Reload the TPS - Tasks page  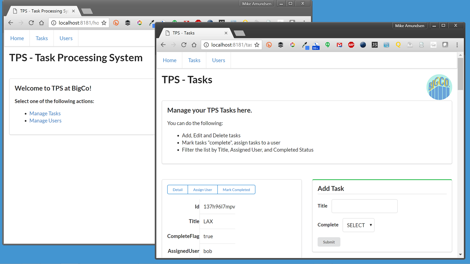(184, 45)
